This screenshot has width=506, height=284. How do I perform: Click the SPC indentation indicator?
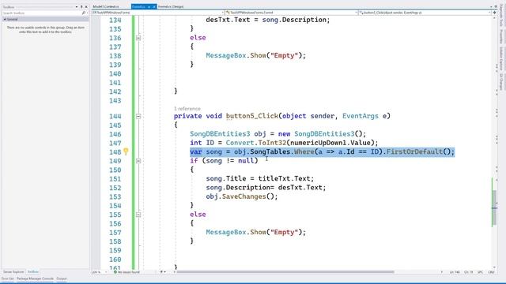(x=480, y=272)
